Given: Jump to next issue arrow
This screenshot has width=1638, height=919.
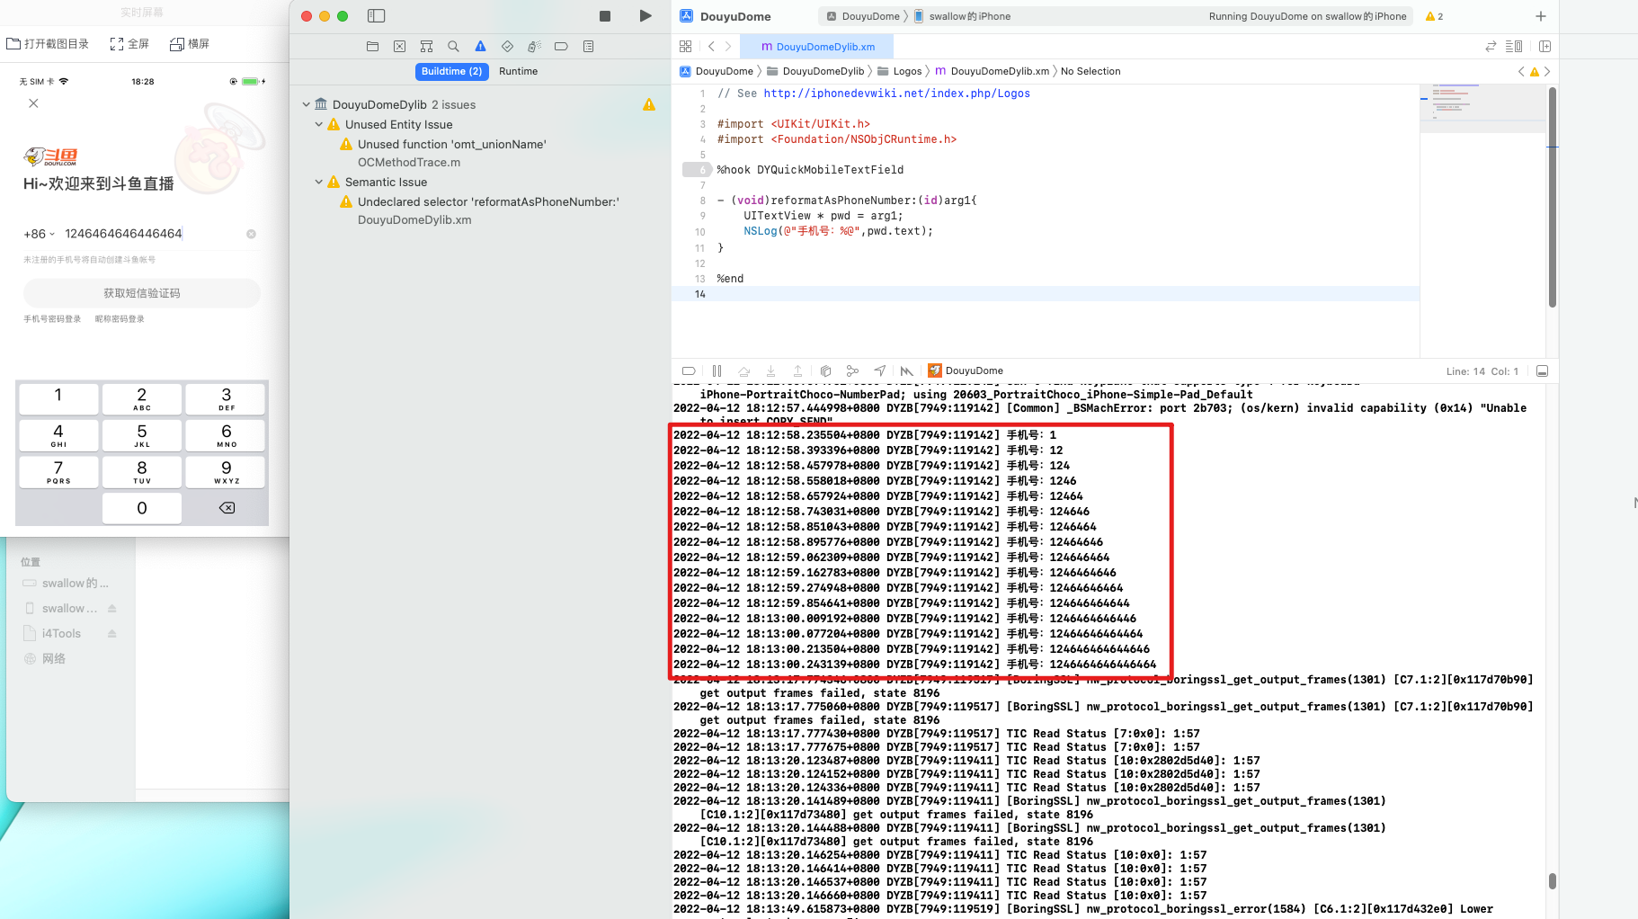Looking at the screenshot, I should pyautogui.click(x=1547, y=71).
